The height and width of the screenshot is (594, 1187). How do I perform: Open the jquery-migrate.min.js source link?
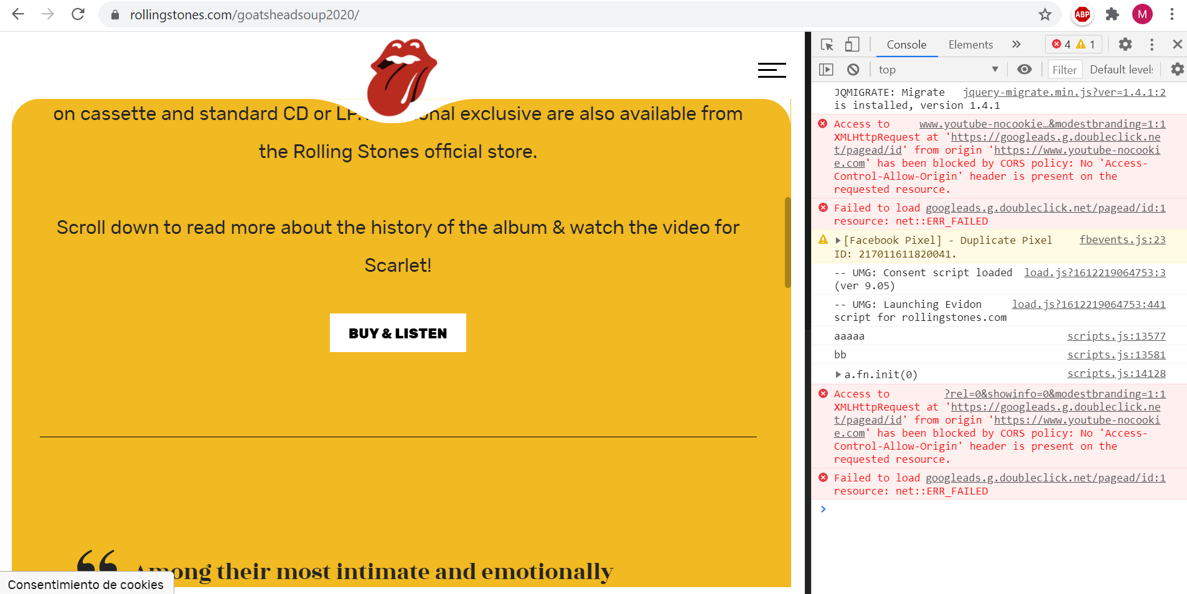click(1064, 92)
